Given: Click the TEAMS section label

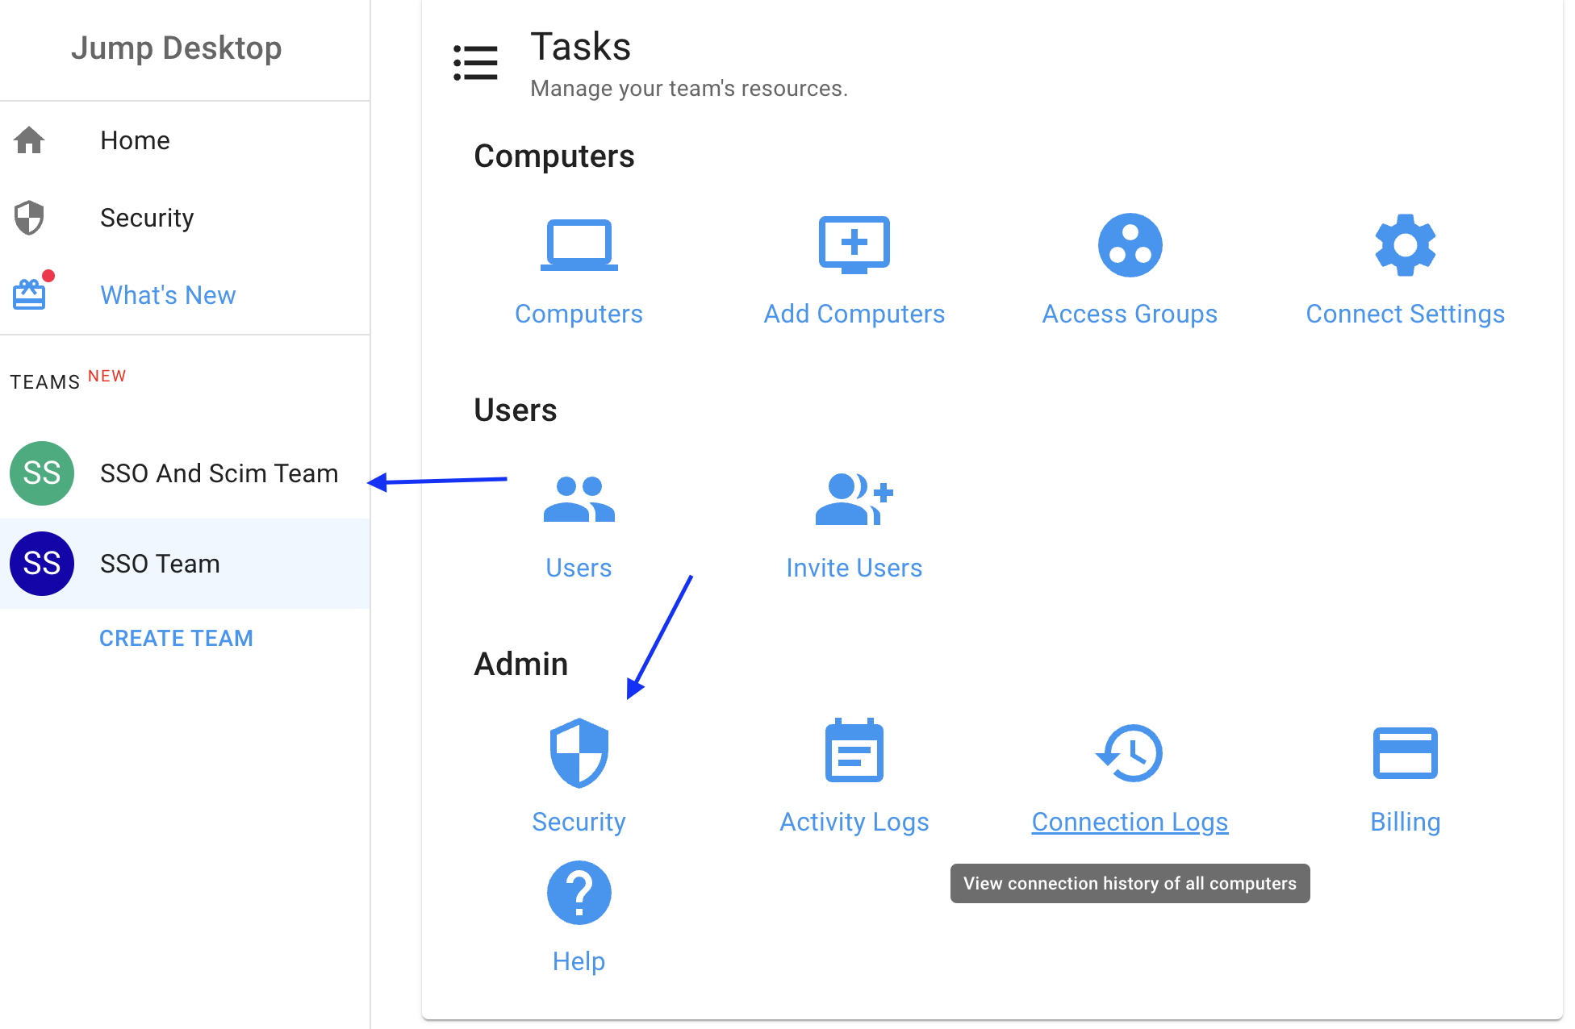Looking at the screenshot, I should [45, 382].
